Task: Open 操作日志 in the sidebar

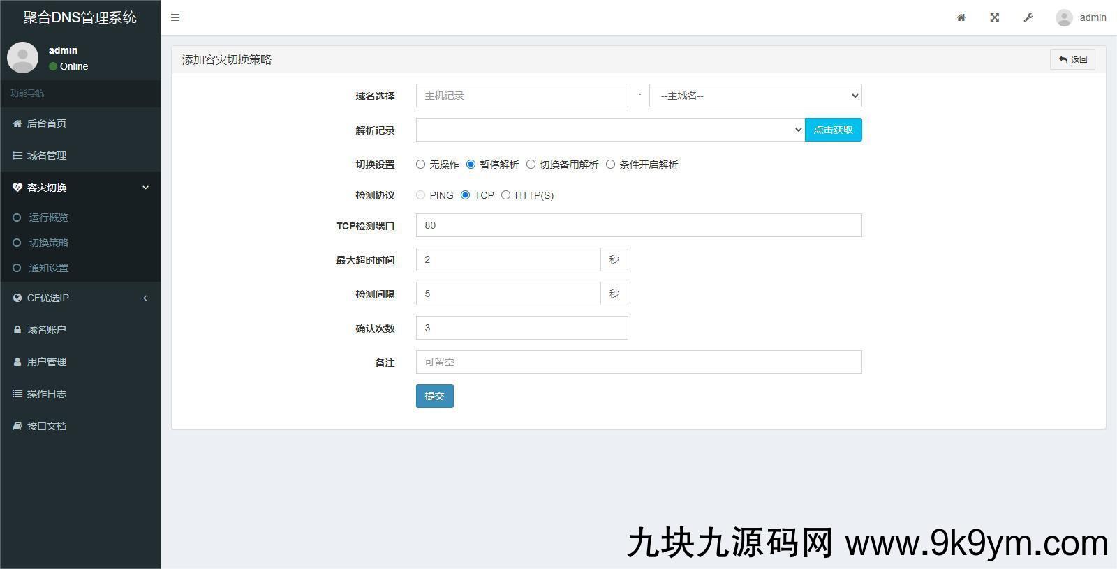Action: 46,394
